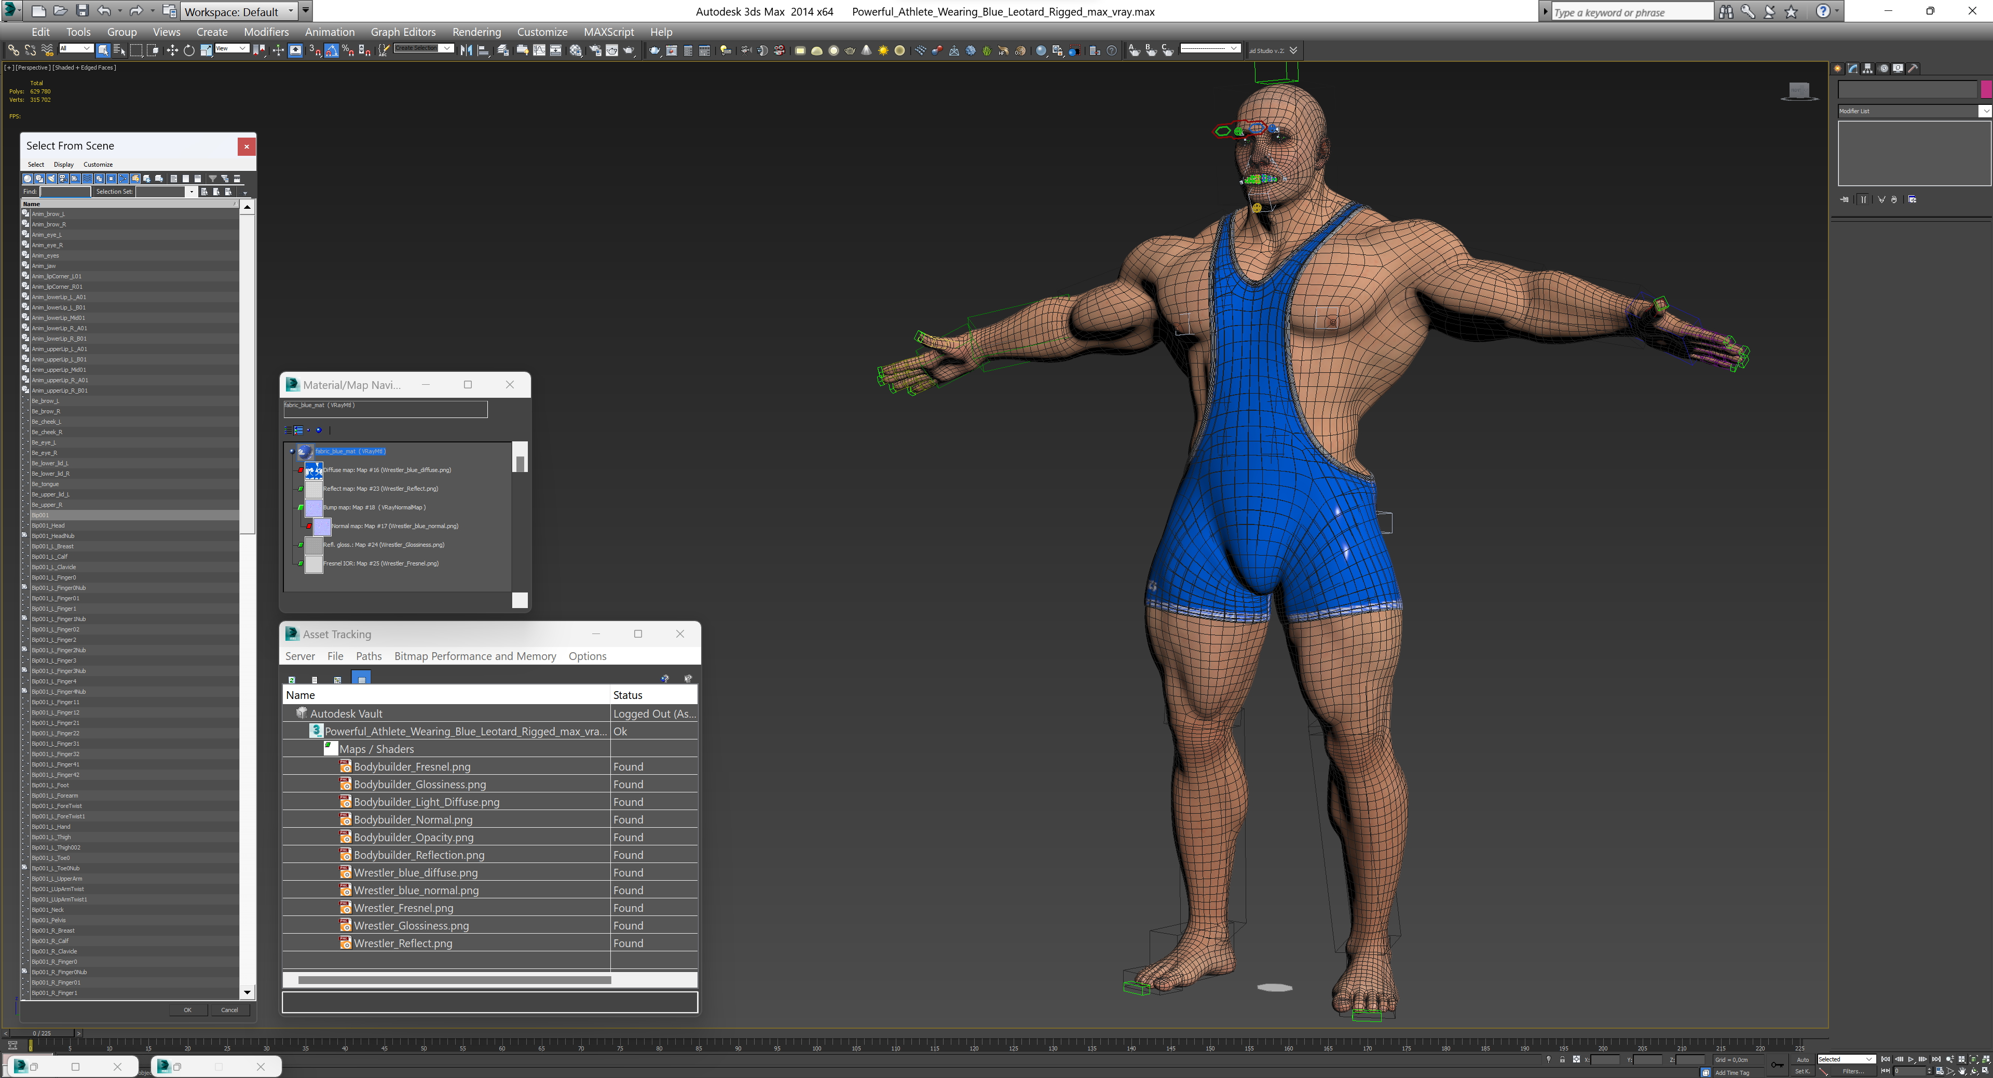Toggle Angle Snap
1993x1078 pixels.
point(331,50)
